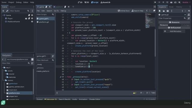
Task: Switch to the 2D workspace
Action: tap(80, 2)
